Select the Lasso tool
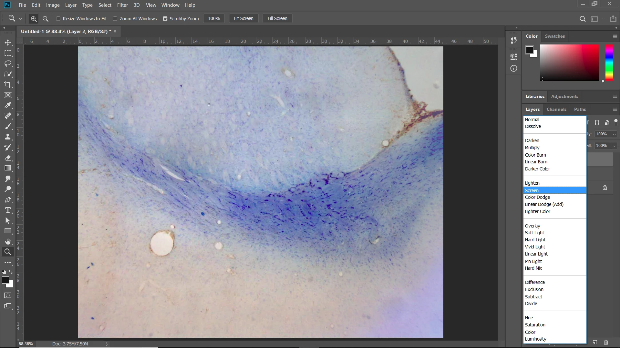Screen dimensions: 620x348 click(8, 63)
